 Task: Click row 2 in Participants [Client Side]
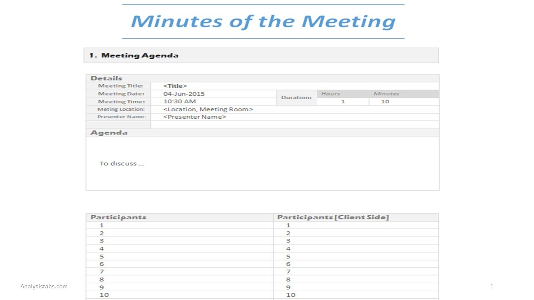click(x=356, y=233)
